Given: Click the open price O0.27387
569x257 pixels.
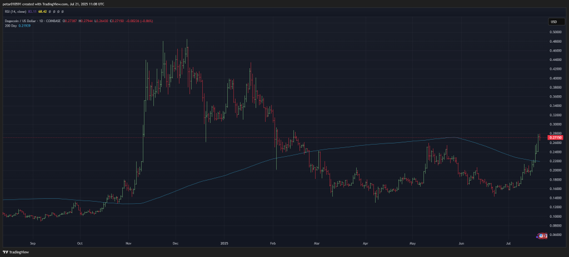Looking at the screenshot, I should point(69,21).
